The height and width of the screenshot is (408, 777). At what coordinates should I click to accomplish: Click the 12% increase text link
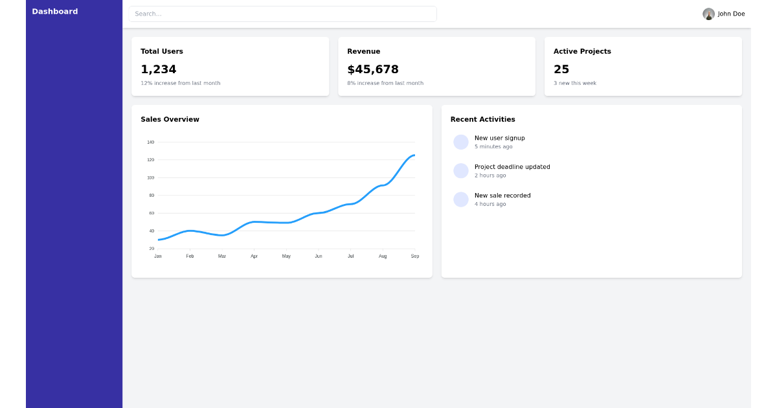coord(180,83)
